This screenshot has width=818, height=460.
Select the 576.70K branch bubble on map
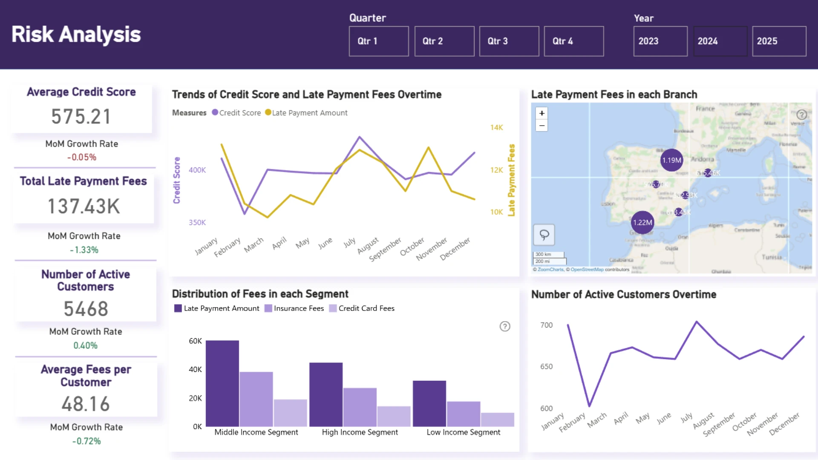657,184
